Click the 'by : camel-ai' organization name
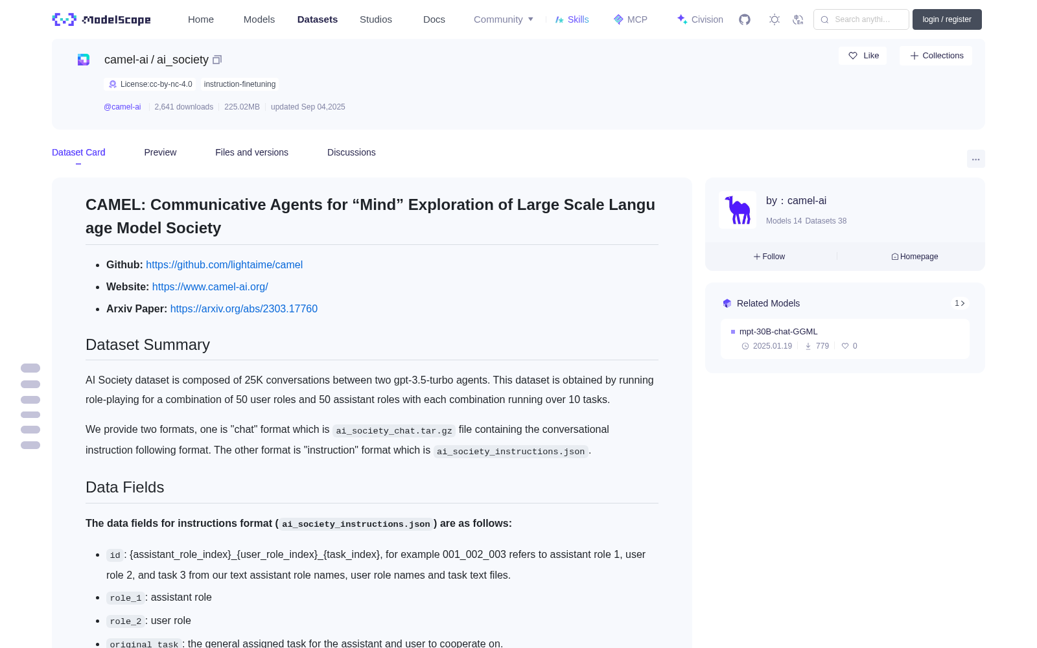Screen dimensions: 1037x648 tap(796, 201)
